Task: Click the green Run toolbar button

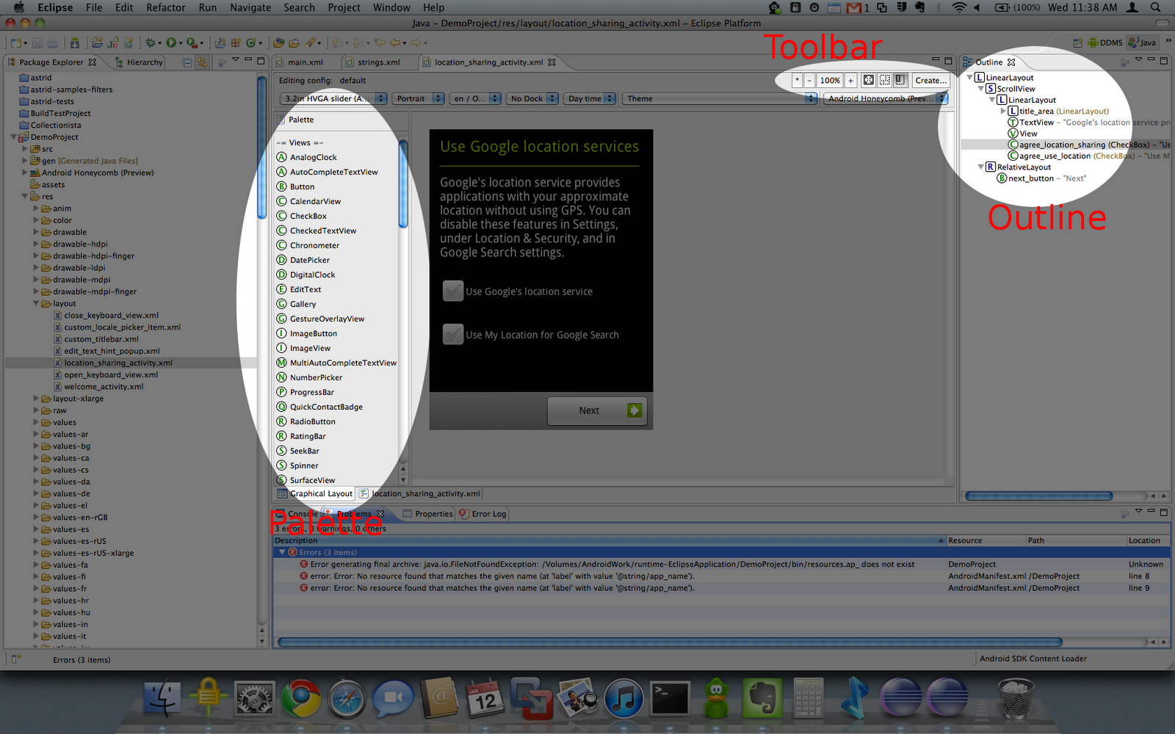Action: point(171,43)
